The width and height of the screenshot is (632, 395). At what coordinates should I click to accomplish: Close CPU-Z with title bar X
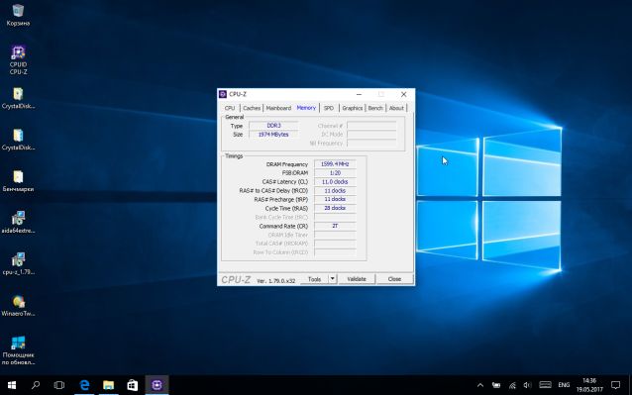coord(403,94)
